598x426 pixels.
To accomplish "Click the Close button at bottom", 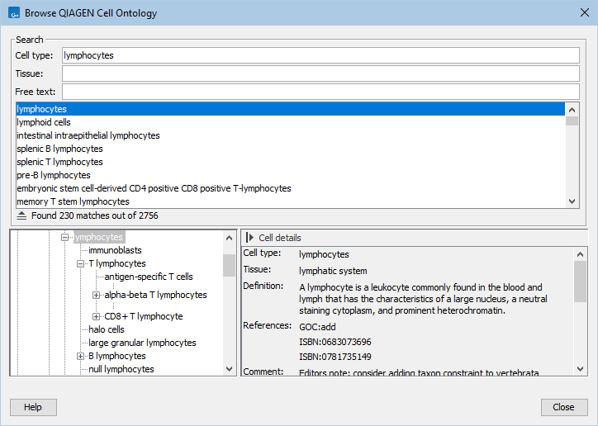I will click(x=563, y=407).
